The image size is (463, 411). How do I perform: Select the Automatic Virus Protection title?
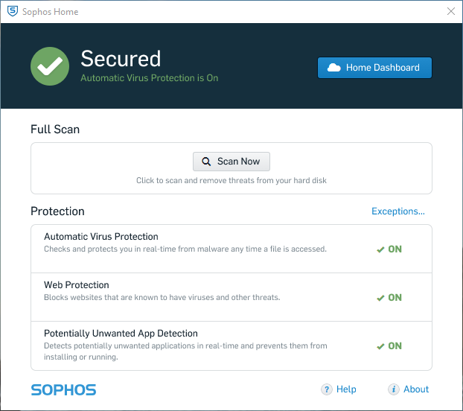point(100,237)
